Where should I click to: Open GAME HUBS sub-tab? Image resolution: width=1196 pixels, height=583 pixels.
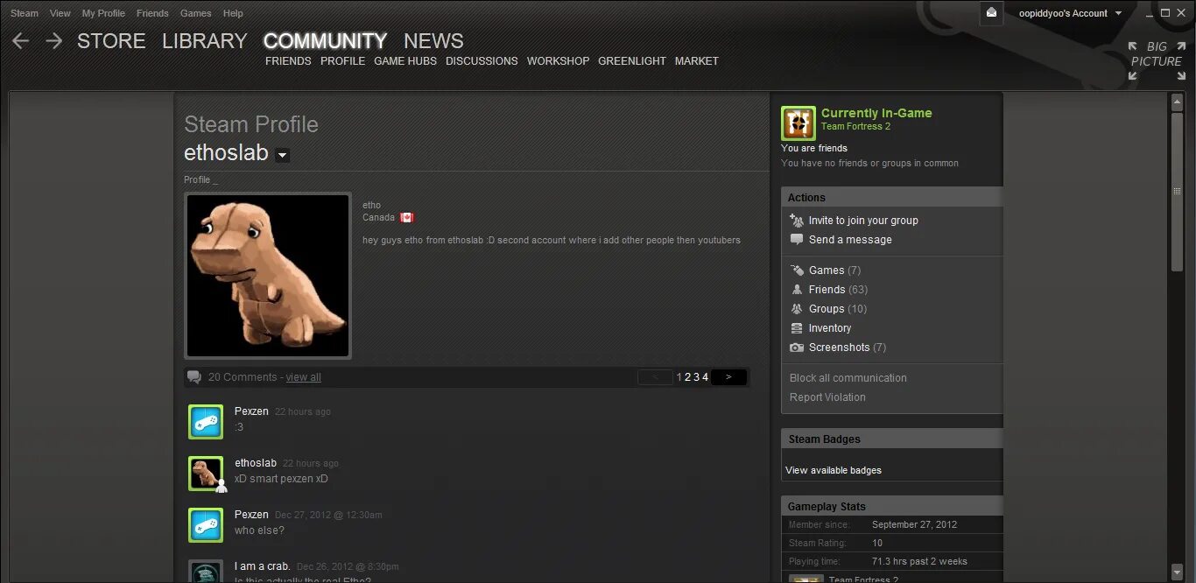(405, 61)
